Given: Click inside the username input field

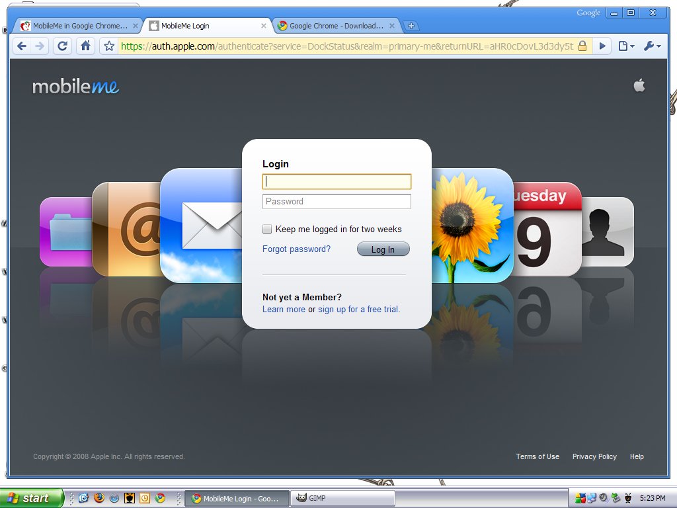Looking at the screenshot, I should point(337,181).
